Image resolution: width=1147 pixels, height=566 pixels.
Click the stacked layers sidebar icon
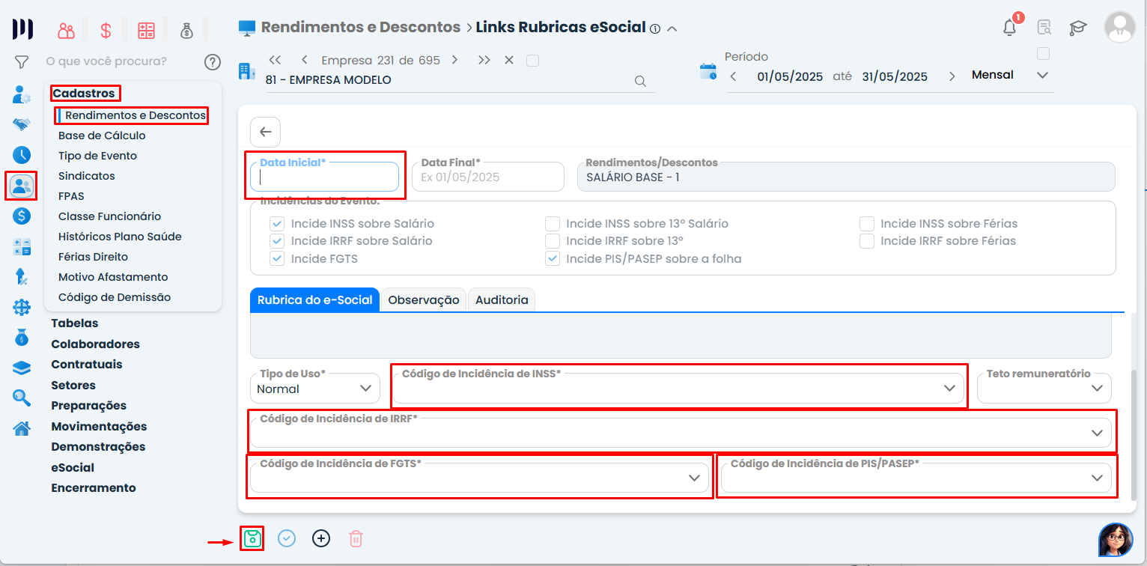point(22,368)
